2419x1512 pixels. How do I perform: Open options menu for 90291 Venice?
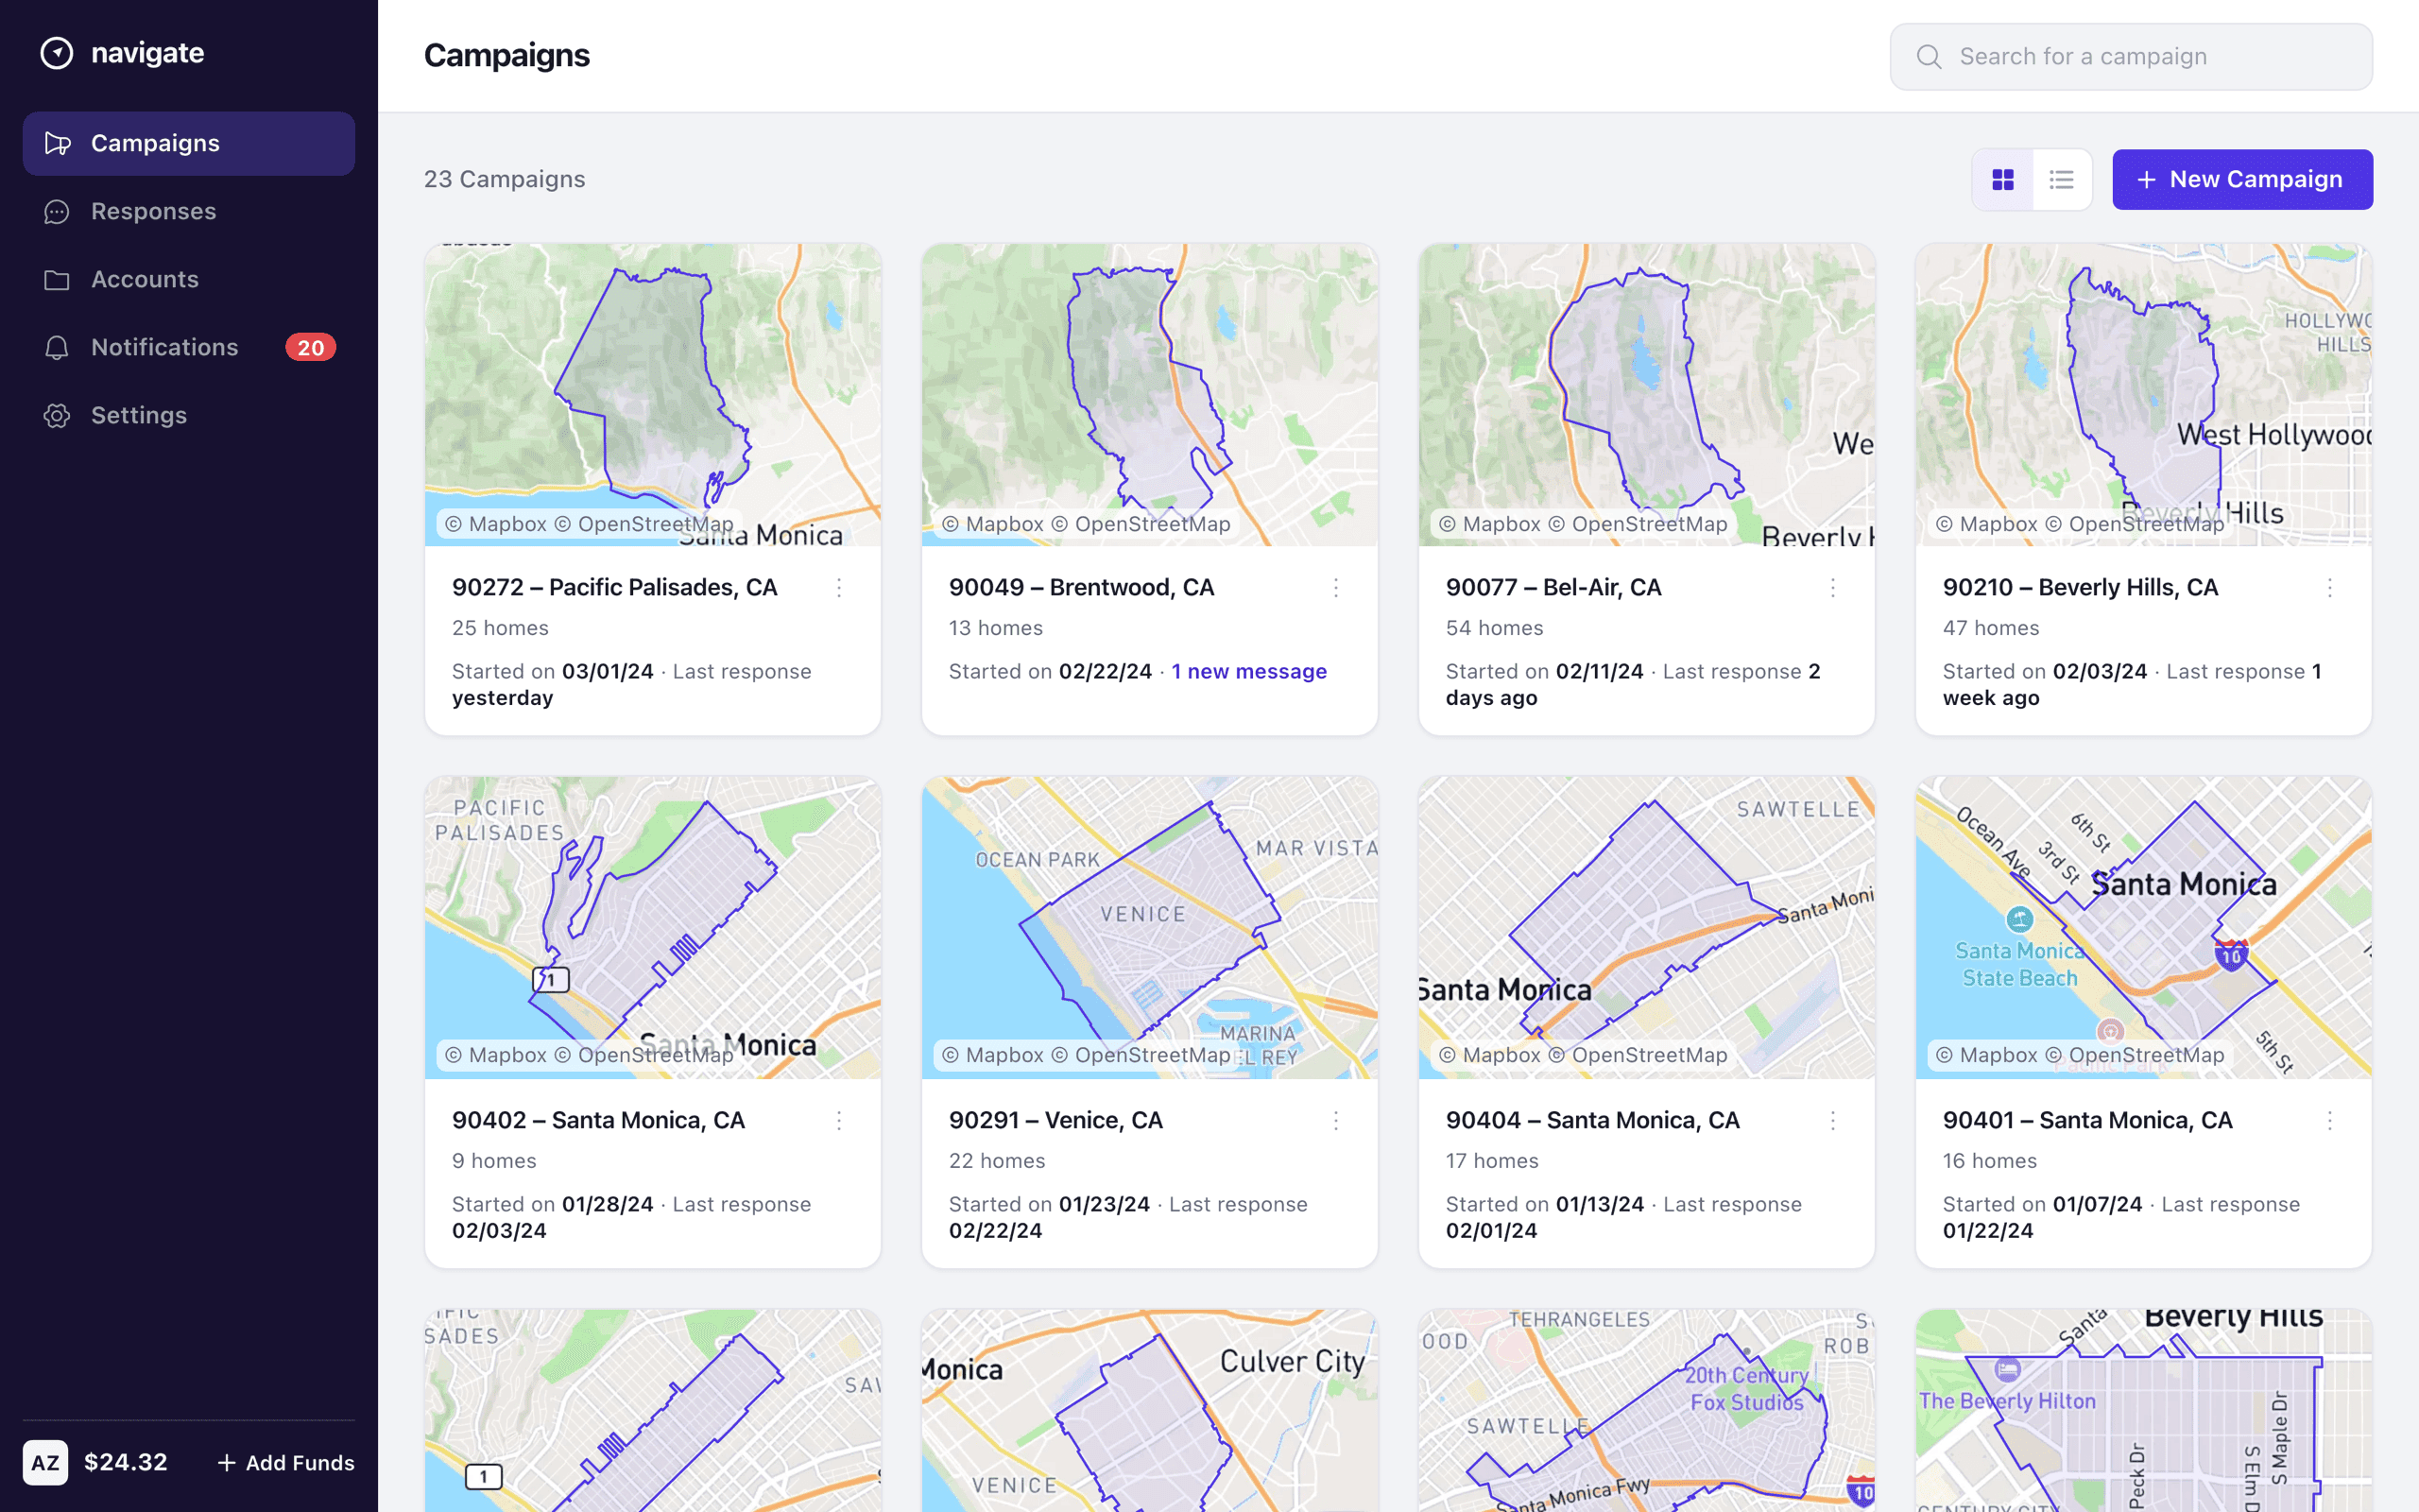point(1335,1121)
